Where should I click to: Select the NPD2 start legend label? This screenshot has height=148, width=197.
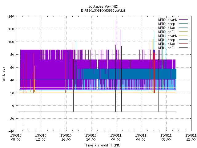[167, 20]
